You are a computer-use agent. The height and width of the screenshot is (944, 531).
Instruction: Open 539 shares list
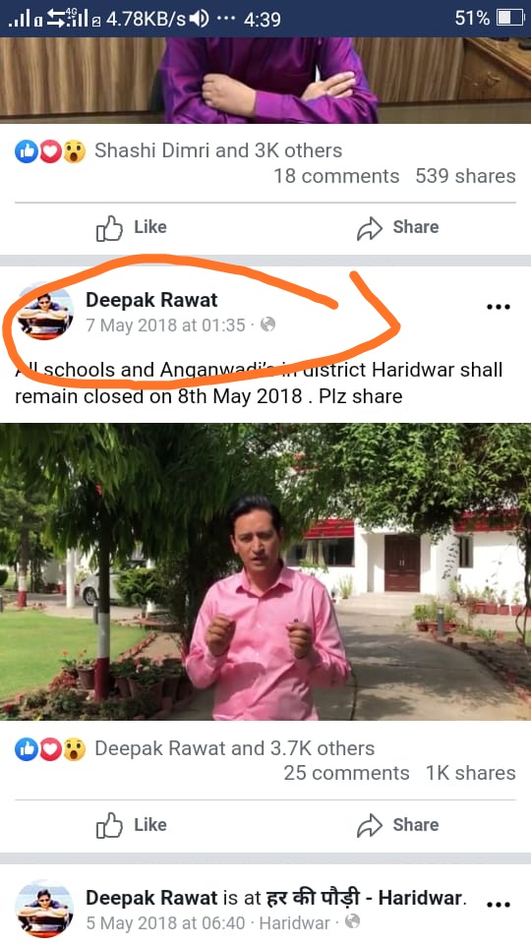point(465,176)
